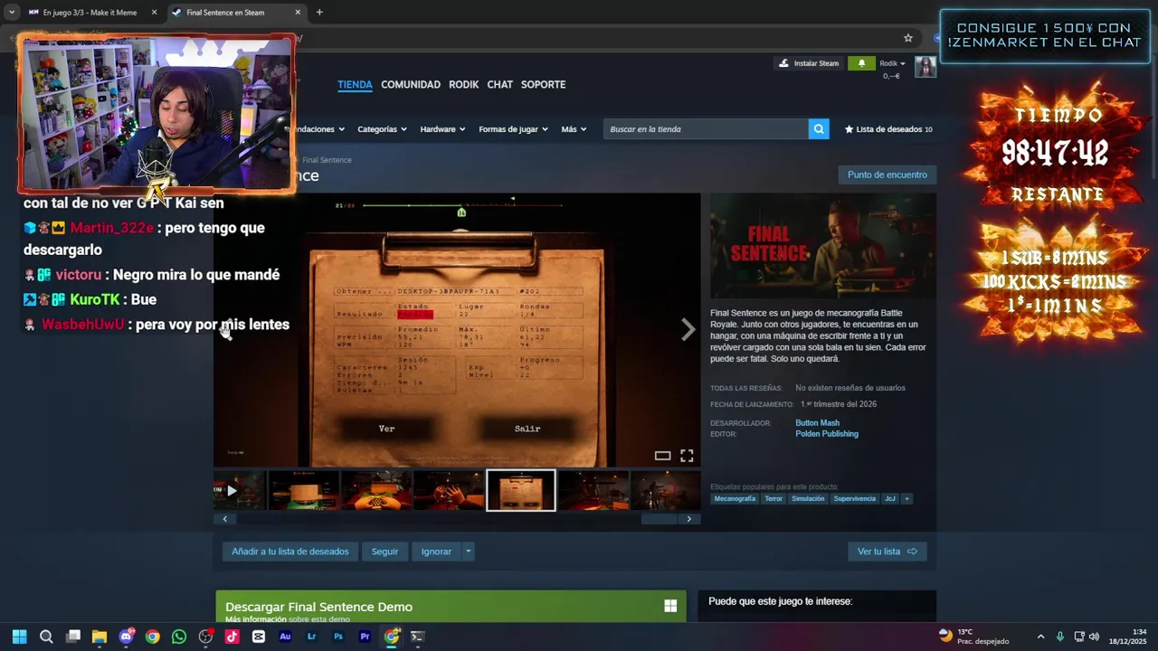Toggle theater mode on media viewer
The width and height of the screenshot is (1158, 651).
pyautogui.click(x=662, y=456)
